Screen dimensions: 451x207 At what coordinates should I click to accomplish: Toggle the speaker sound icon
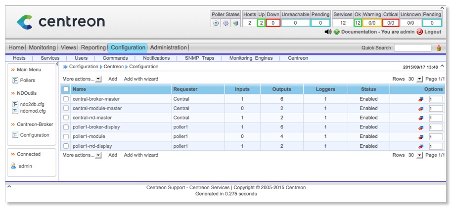tap(328, 32)
